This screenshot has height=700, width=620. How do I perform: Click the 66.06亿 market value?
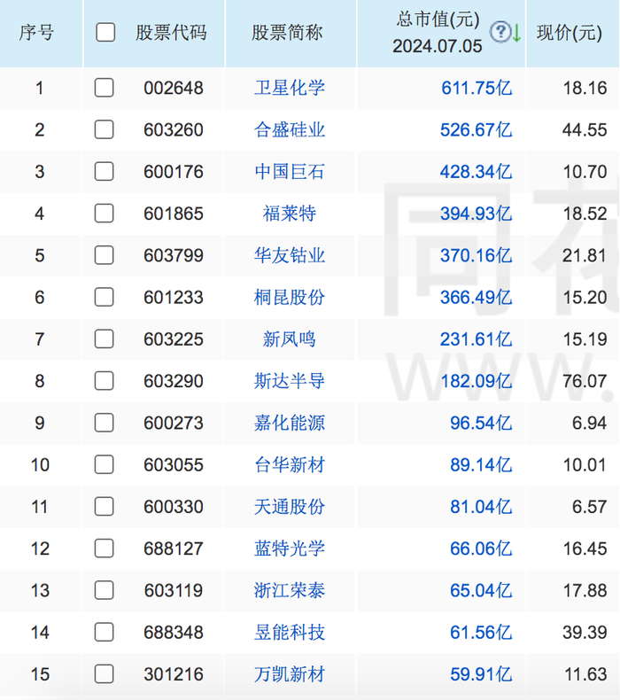tap(481, 548)
